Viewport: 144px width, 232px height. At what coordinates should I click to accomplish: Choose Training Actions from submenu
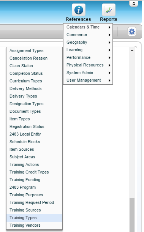click(x=34, y=165)
